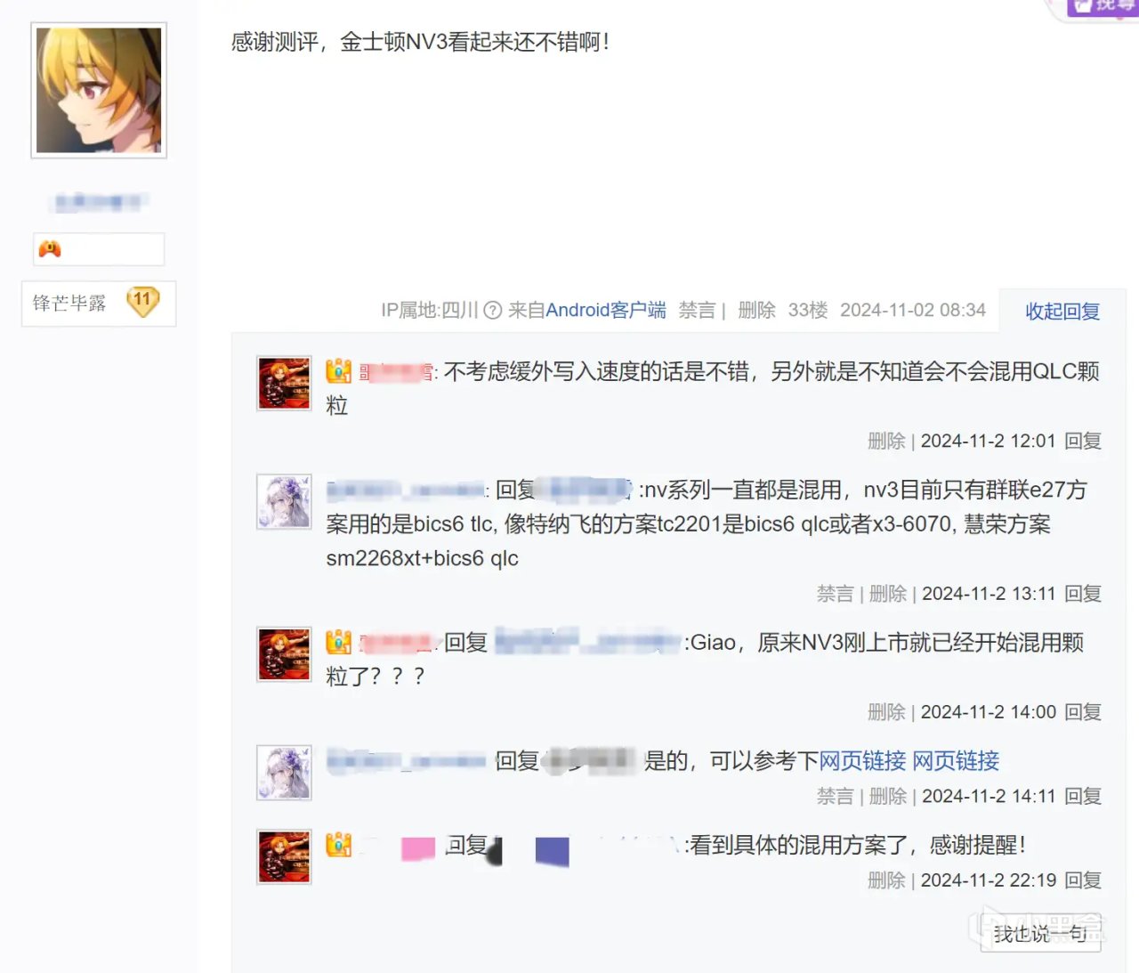Viewport: 1139px width, 973px height.
Task: Click 回复 on the 14:11 comment
Action: tap(1083, 797)
